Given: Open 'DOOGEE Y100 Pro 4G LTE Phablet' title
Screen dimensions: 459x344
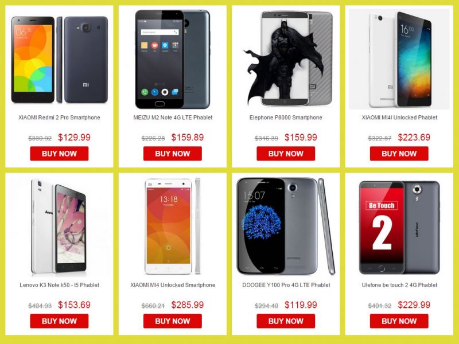Looking at the screenshot, I should tap(286, 285).
